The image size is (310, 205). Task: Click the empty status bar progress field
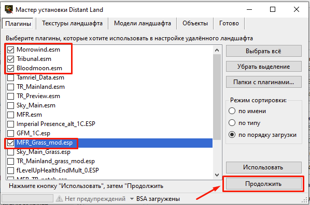click(27, 198)
